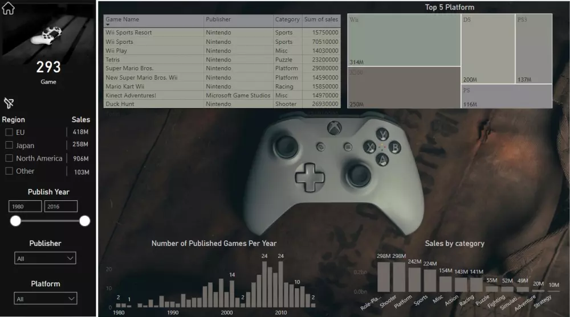This screenshot has width=570, height=317.
Task: Check the Other region checkbox
Action: point(9,171)
